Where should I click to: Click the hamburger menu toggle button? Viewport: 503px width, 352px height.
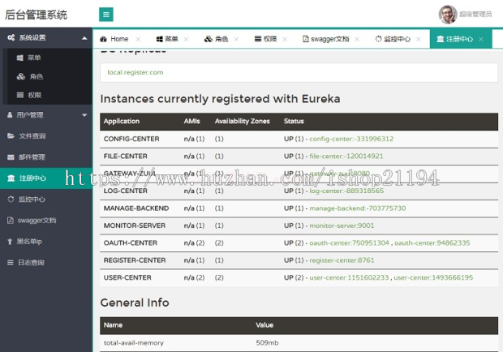[106, 15]
